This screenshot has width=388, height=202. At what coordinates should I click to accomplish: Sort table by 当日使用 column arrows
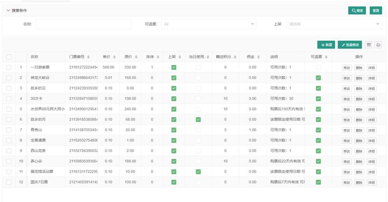click(208, 57)
